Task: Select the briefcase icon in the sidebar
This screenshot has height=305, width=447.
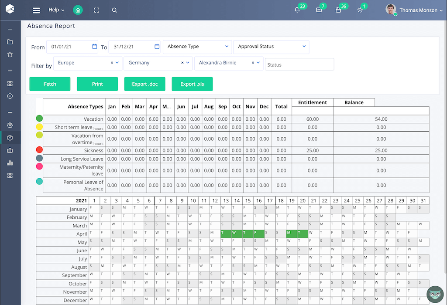Action: [x=10, y=151]
